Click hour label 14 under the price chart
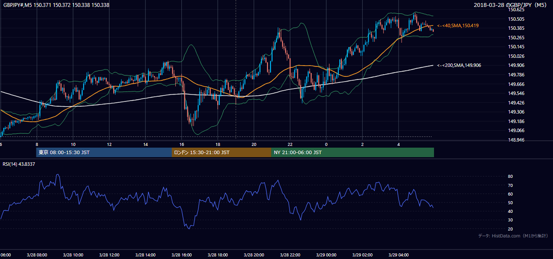Image resolution: width=553 pixels, height=259 pixels. tap(145, 145)
